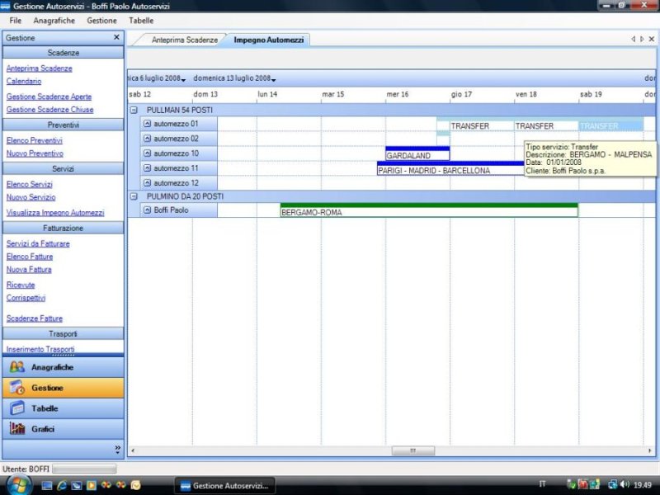The image size is (660, 495).
Task: Launch Internet Explorer from quick launch
Action: pos(61,485)
